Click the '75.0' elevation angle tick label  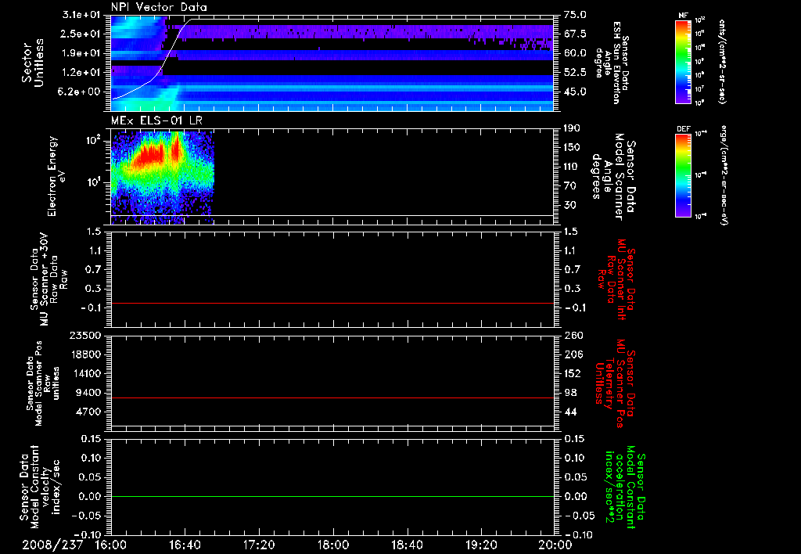pyautogui.click(x=575, y=15)
